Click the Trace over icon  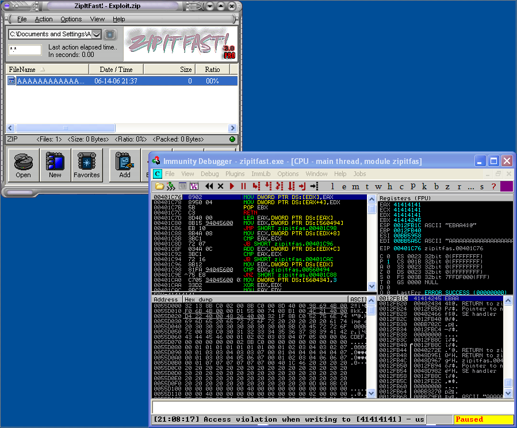click(291, 186)
